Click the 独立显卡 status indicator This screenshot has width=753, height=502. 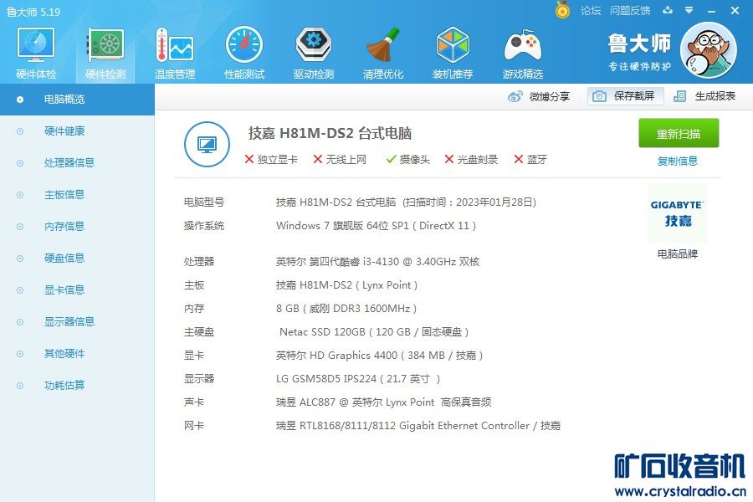[x=271, y=160]
